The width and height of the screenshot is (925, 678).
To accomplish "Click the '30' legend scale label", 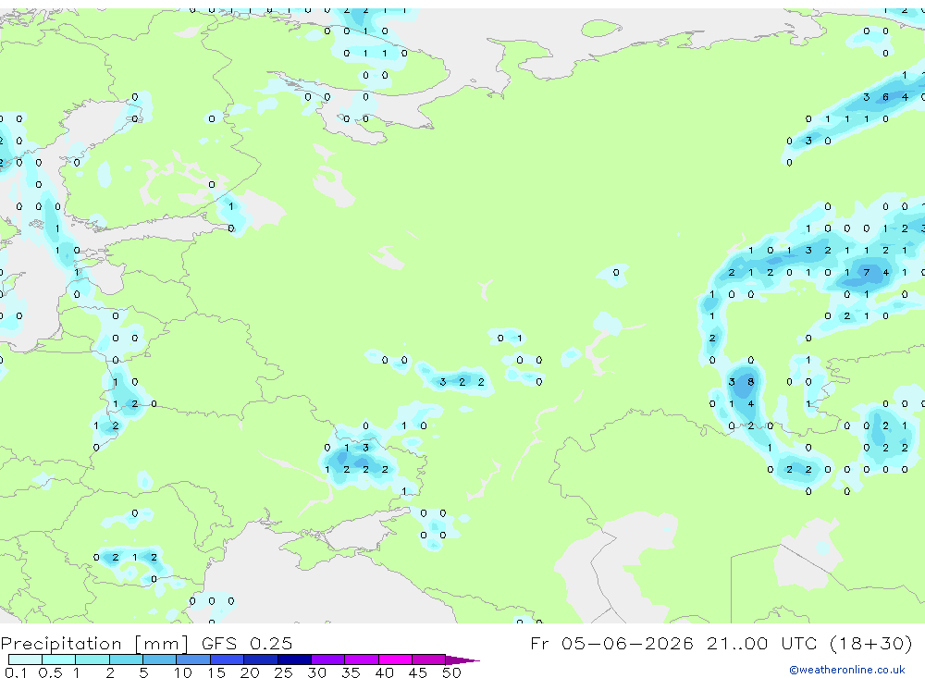I will coord(316,672).
